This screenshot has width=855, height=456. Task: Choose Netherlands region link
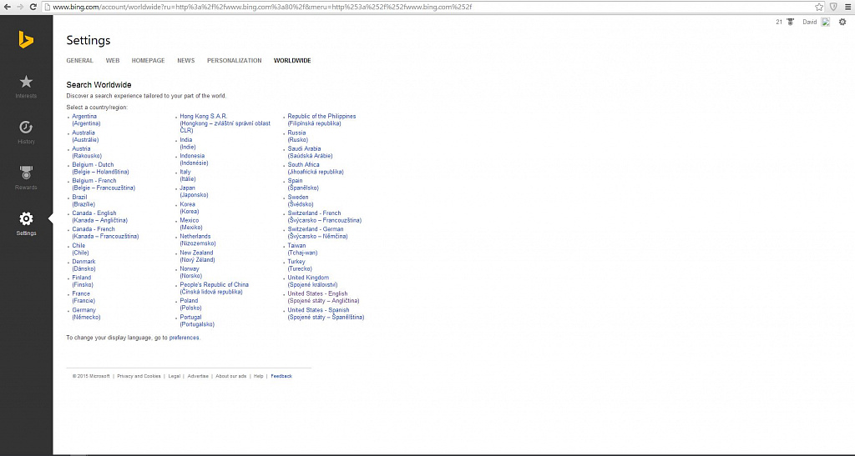pos(198,239)
